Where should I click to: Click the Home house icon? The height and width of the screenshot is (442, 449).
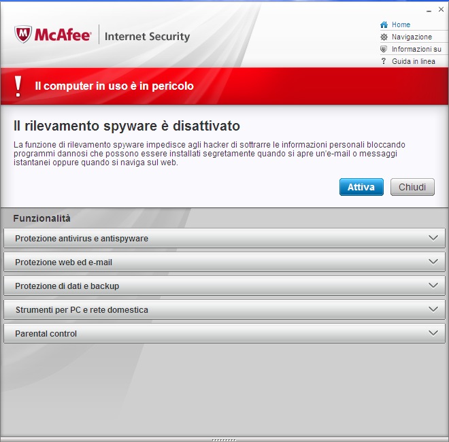(x=384, y=25)
